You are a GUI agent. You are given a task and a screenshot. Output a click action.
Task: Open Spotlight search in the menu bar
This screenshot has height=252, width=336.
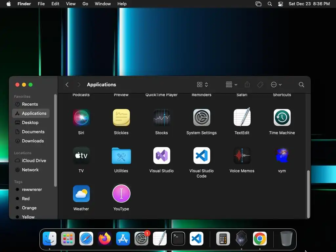[x=270, y=4]
